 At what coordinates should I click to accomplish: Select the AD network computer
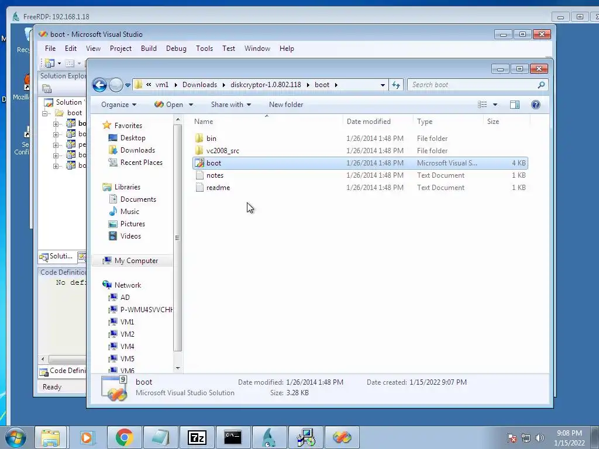[119, 297]
